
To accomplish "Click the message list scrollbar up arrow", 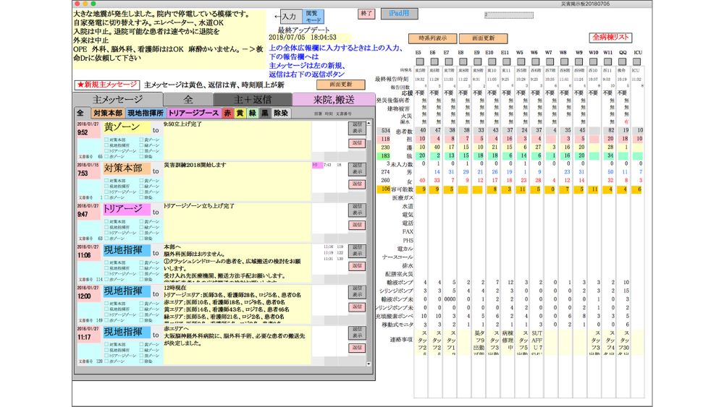I will 369,124.
